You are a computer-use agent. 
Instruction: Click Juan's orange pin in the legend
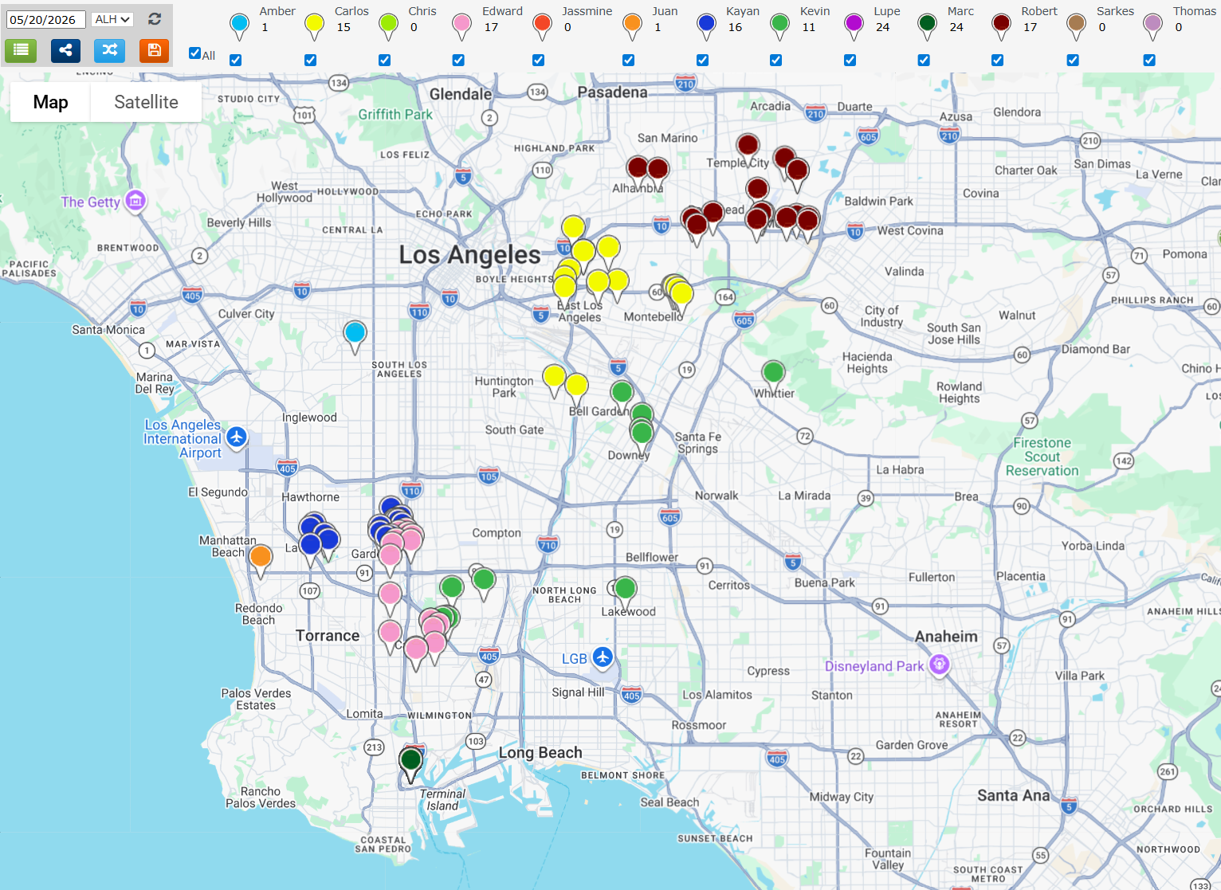pos(632,25)
